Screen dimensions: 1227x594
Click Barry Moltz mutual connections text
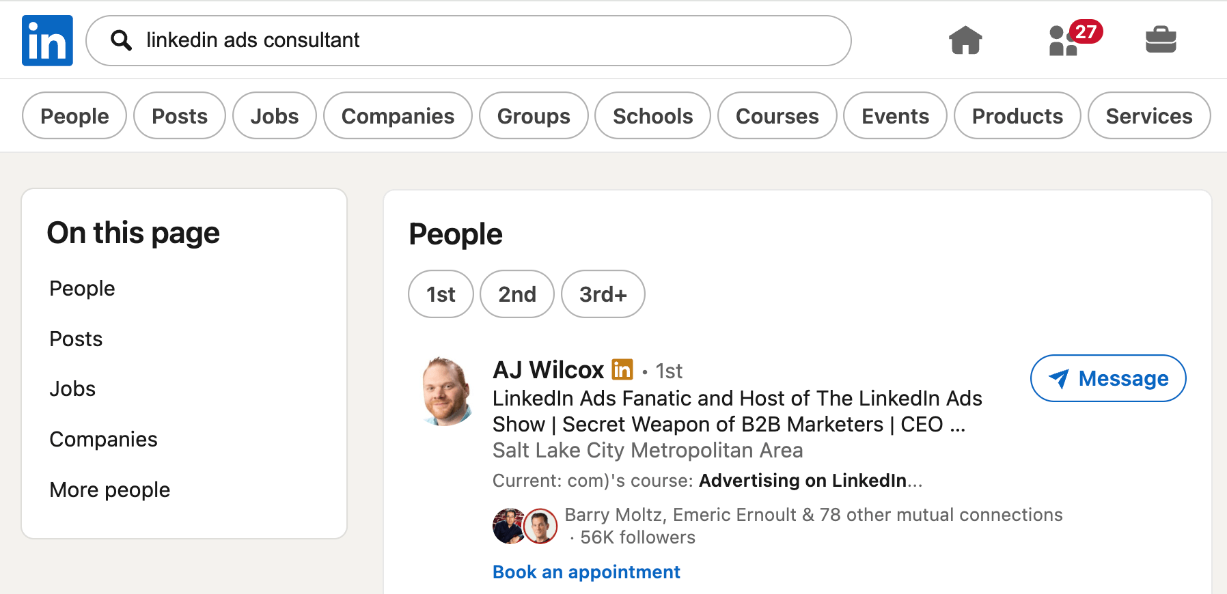click(814, 514)
